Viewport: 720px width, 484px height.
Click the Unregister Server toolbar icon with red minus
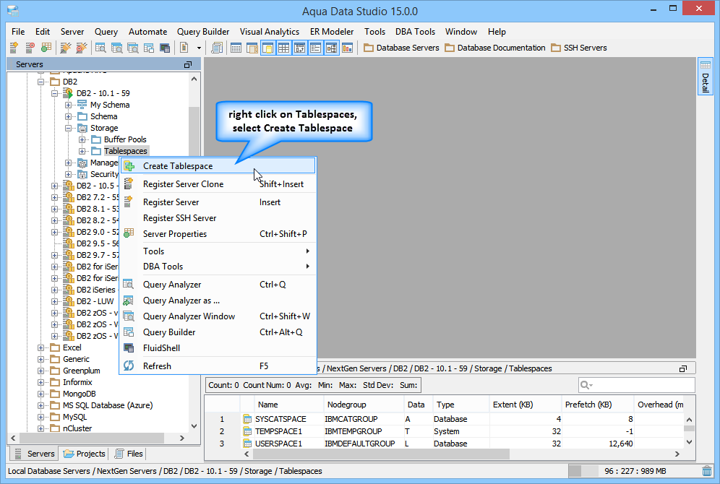(x=30, y=47)
